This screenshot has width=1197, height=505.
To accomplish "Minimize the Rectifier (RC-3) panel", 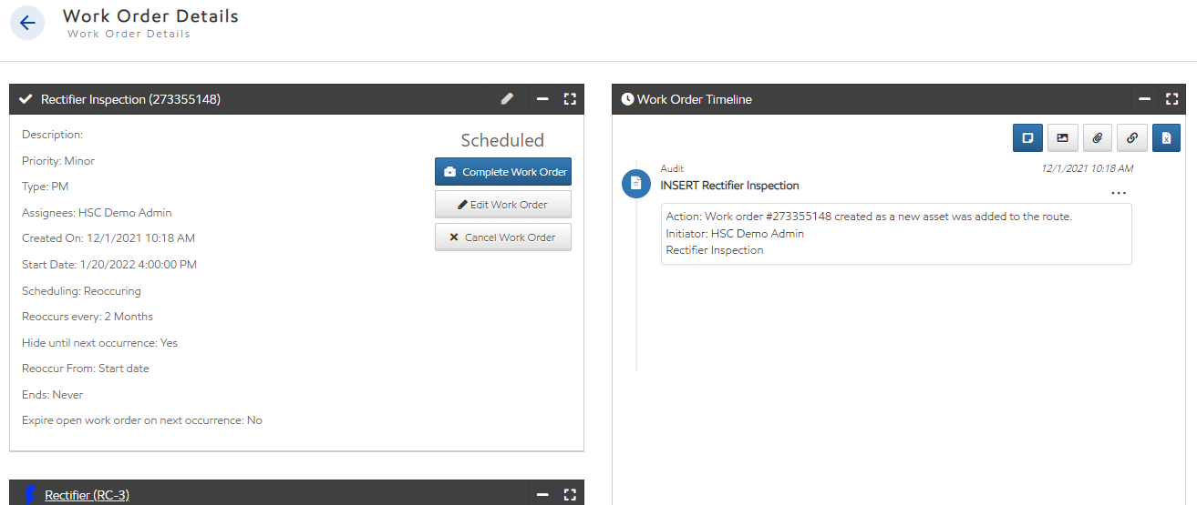I will pos(542,495).
